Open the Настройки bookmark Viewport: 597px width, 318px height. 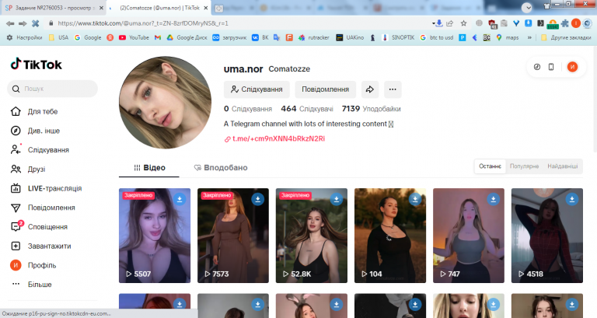point(25,37)
